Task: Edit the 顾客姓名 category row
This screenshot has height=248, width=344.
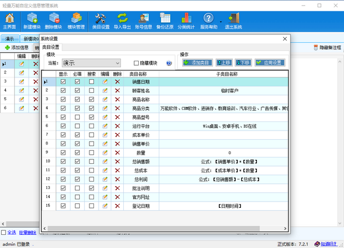Action: [x=105, y=90]
